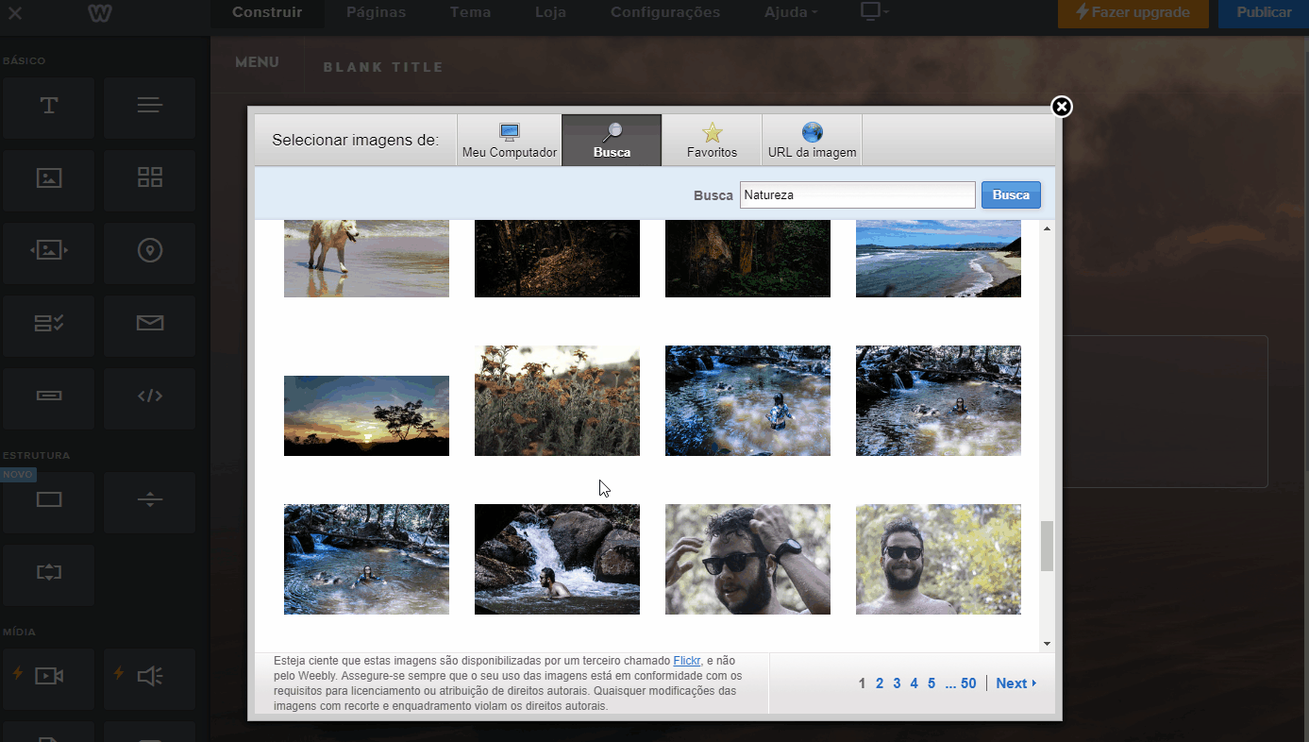Click the search field containing Natureza

click(857, 194)
